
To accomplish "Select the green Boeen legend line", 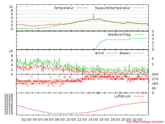I will click(x=139, y=53).
